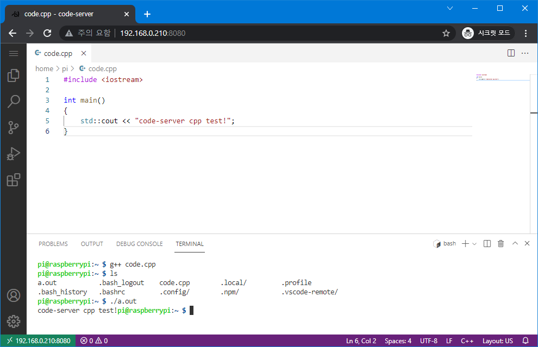Click the address bar URL 192.168.0.210:8080
This screenshot has width=538, height=347.
[153, 33]
